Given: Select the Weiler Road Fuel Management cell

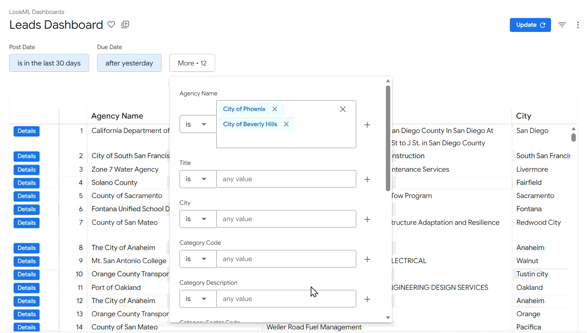Looking at the screenshot, I should (x=314, y=327).
